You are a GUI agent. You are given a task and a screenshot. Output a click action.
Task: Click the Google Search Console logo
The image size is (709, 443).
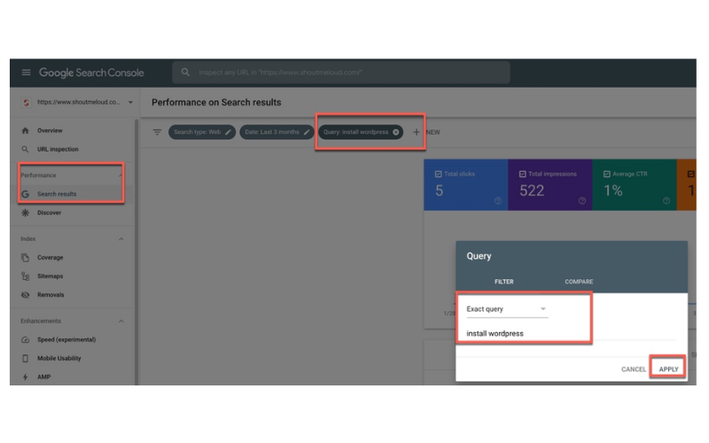[x=91, y=73]
